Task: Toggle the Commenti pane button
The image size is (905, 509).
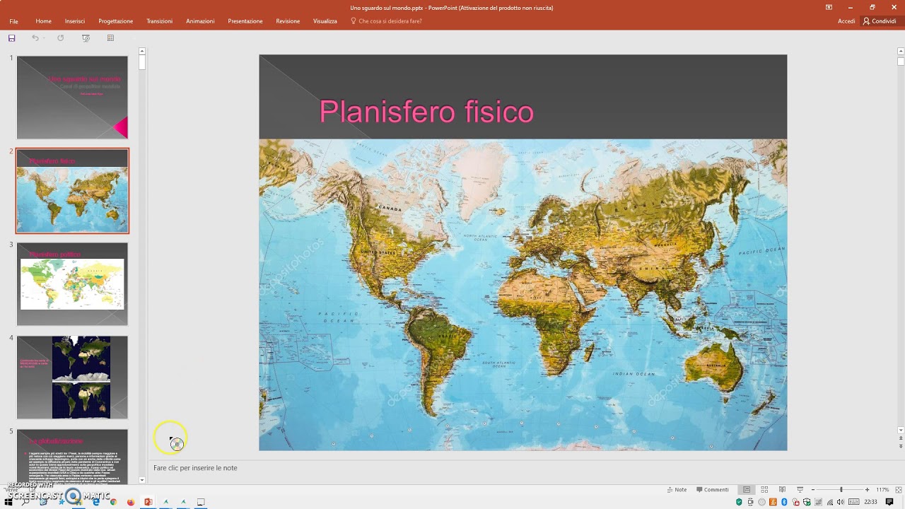Action: point(713,489)
